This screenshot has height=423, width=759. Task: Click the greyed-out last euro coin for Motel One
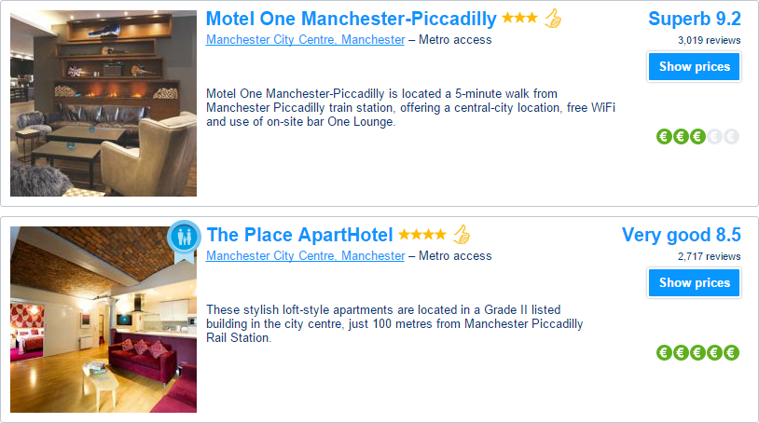click(731, 137)
